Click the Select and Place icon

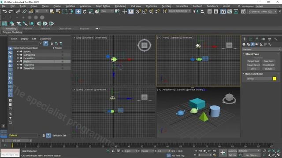97,12
